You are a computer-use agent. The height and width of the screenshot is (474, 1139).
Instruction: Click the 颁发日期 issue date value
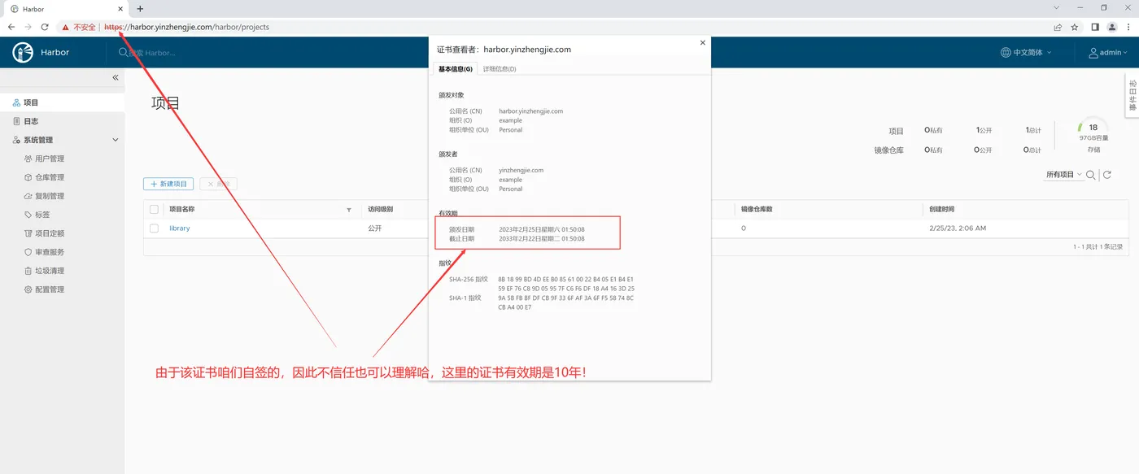(x=542, y=229)
